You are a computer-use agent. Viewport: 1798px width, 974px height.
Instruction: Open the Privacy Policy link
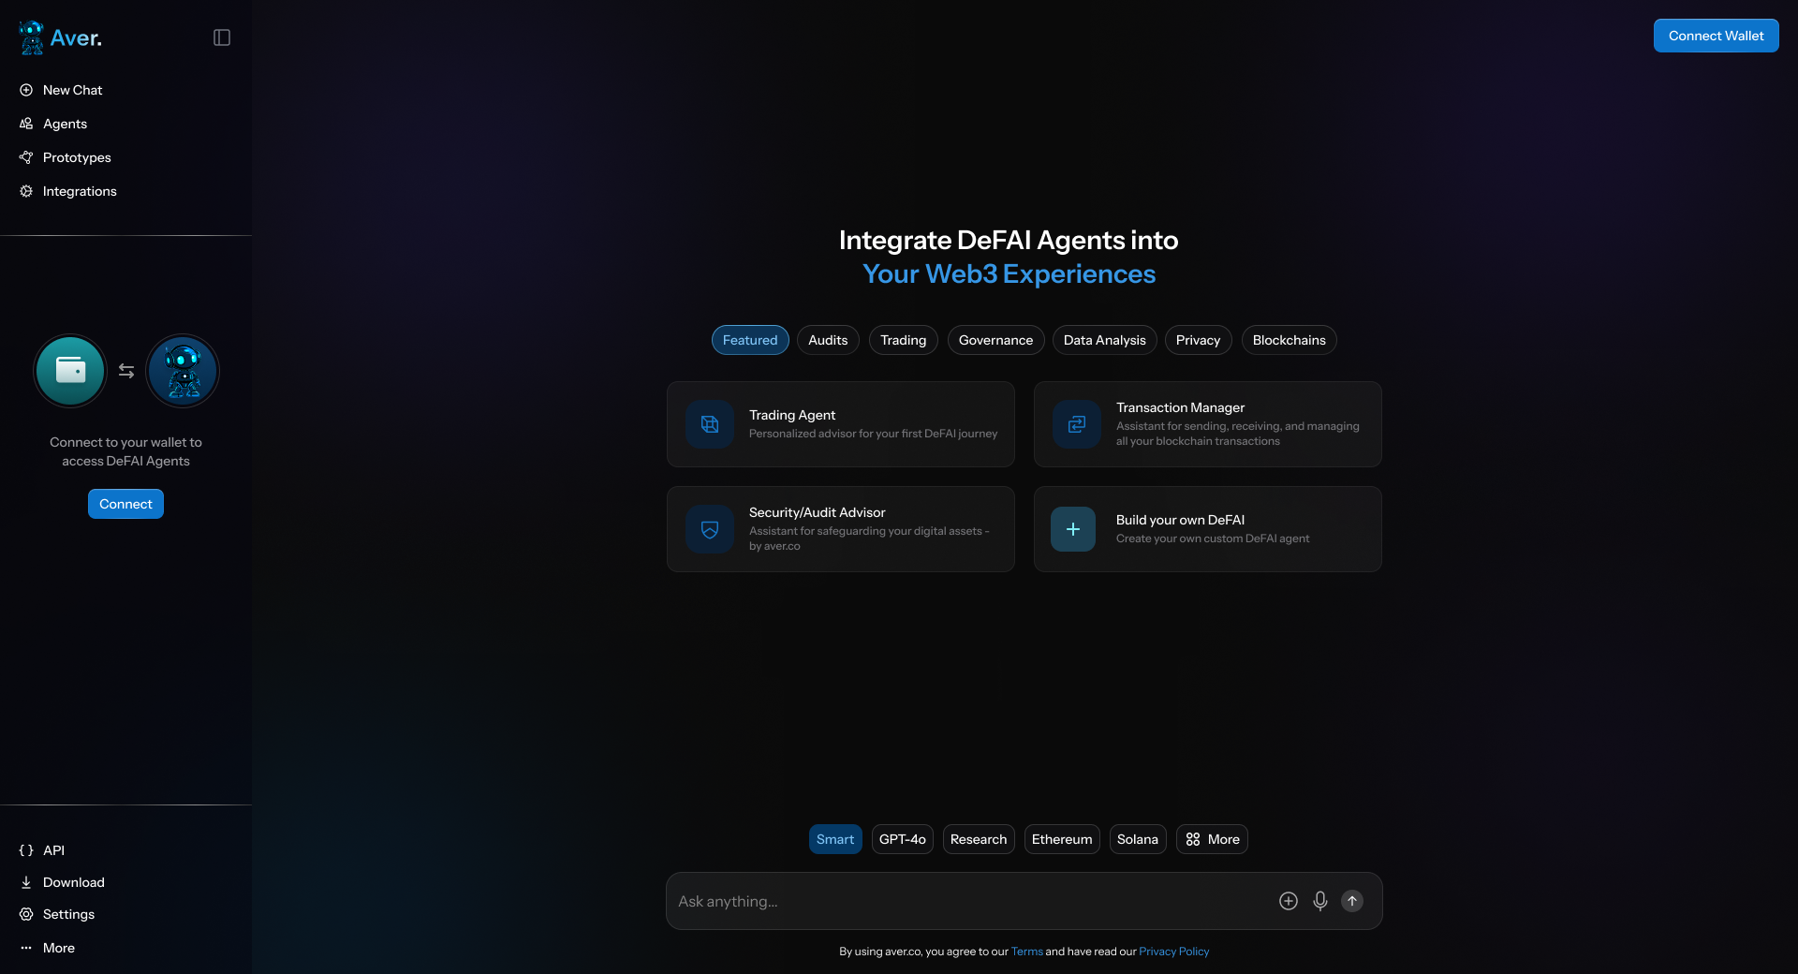click(1173, 952)
